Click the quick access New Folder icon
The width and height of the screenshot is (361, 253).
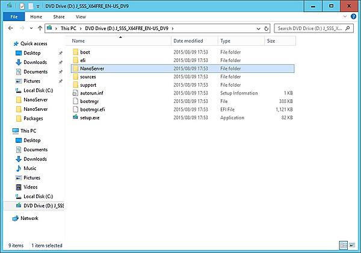31,6
